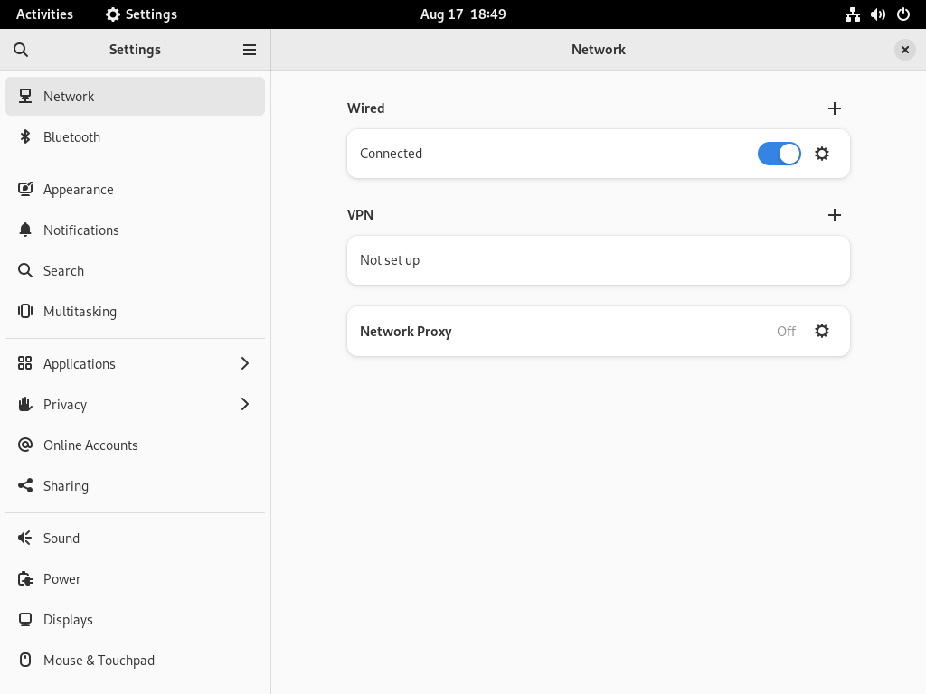Open wired connection gear settings
926x694 pixels.
[x=821, y=154]
